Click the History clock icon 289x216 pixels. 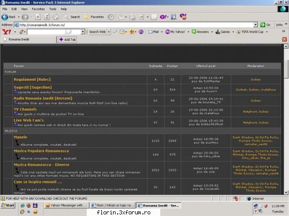[x=110, y=17]
